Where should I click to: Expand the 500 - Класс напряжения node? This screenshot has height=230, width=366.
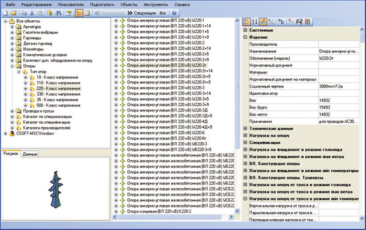(26, 105)
